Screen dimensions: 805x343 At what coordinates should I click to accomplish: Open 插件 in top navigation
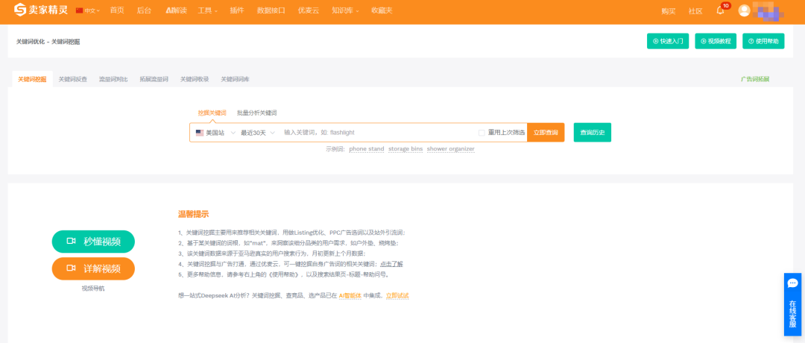(x=237, y=10)
